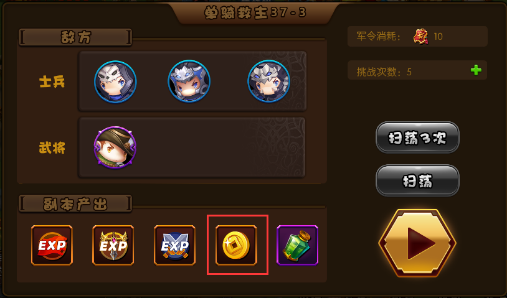Viewport: 507px width, 298px height.
Task: Open the blue crossed-swords EXP reward icon
Action: click(x=174, y=245)
